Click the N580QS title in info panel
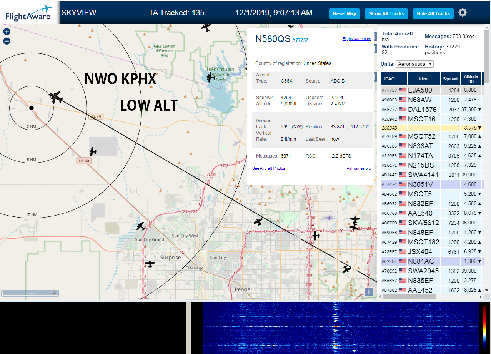Image resolution: width=491 pixels, height=354 pixels. [x=273, y=38]
